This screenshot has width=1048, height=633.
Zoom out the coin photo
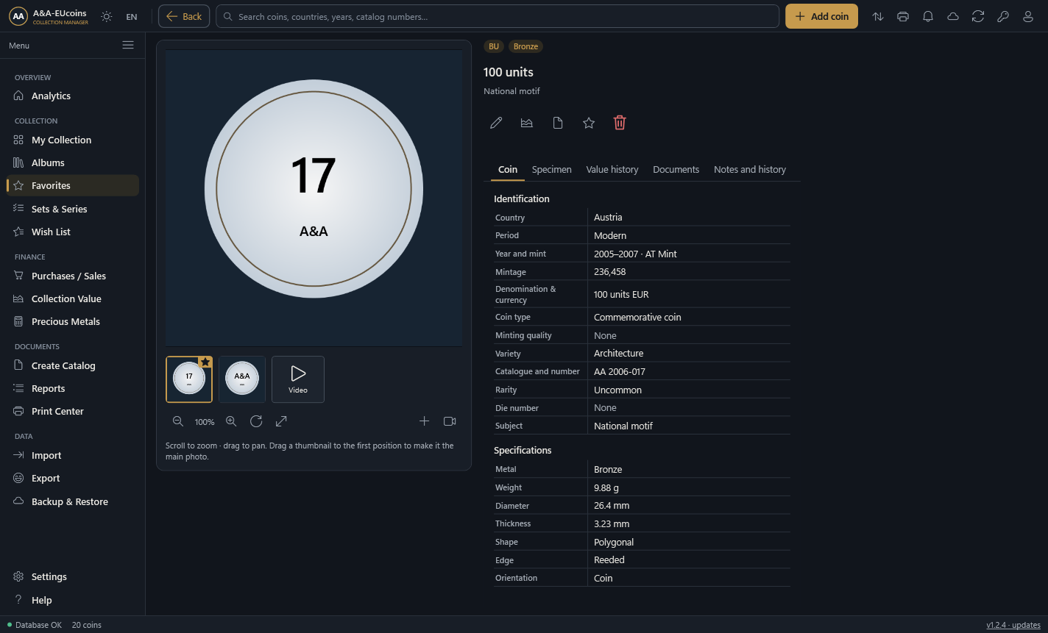coord(178,421)
